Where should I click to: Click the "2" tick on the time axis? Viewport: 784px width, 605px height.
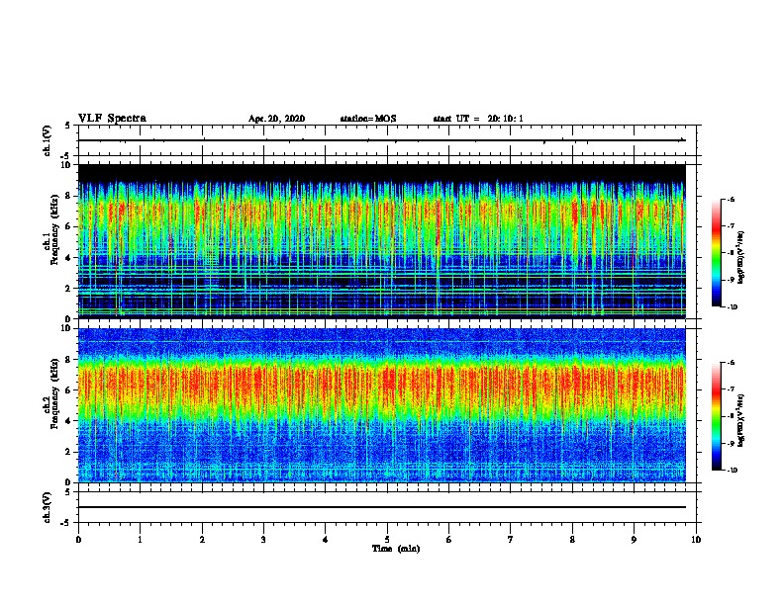202,540
